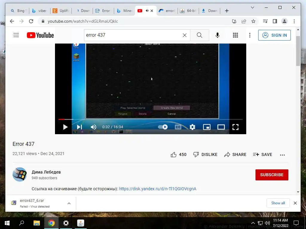Switch to the viber tab
The width and height of the screenshot is (306, 229).
tap(40, 11)
